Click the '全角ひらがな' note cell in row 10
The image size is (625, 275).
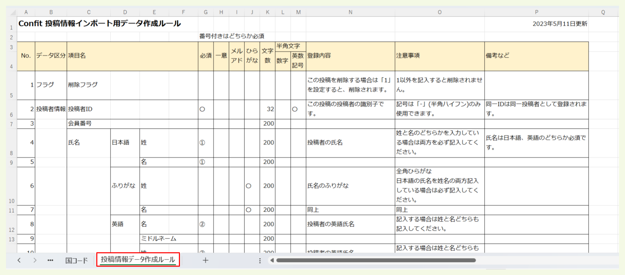(x=440, y=186)
